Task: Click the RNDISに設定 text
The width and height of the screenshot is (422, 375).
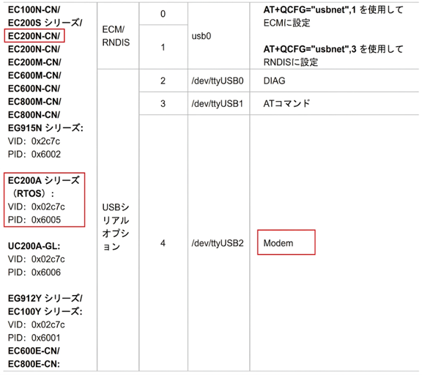Action: 291,62
